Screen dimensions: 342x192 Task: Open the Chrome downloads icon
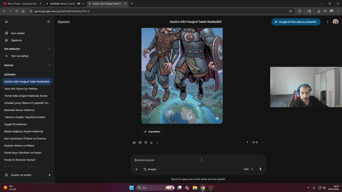pos(319,11)
